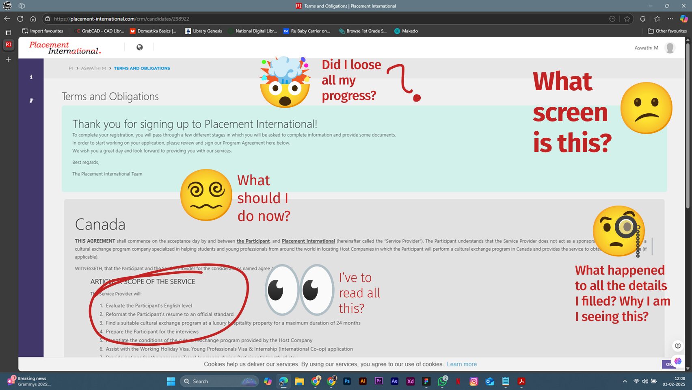This screenshot has width=692, height=390.
Task: Open the immersive reader page icon
Action: pos(678,346)
